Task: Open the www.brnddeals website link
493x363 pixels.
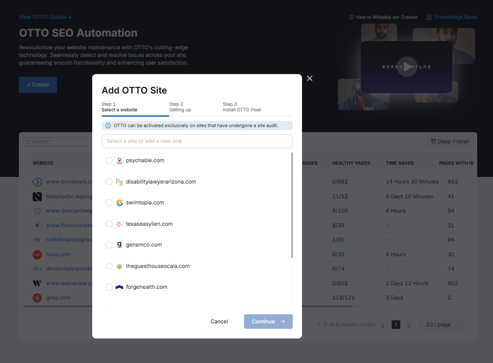Action: [x=69, y=181]
